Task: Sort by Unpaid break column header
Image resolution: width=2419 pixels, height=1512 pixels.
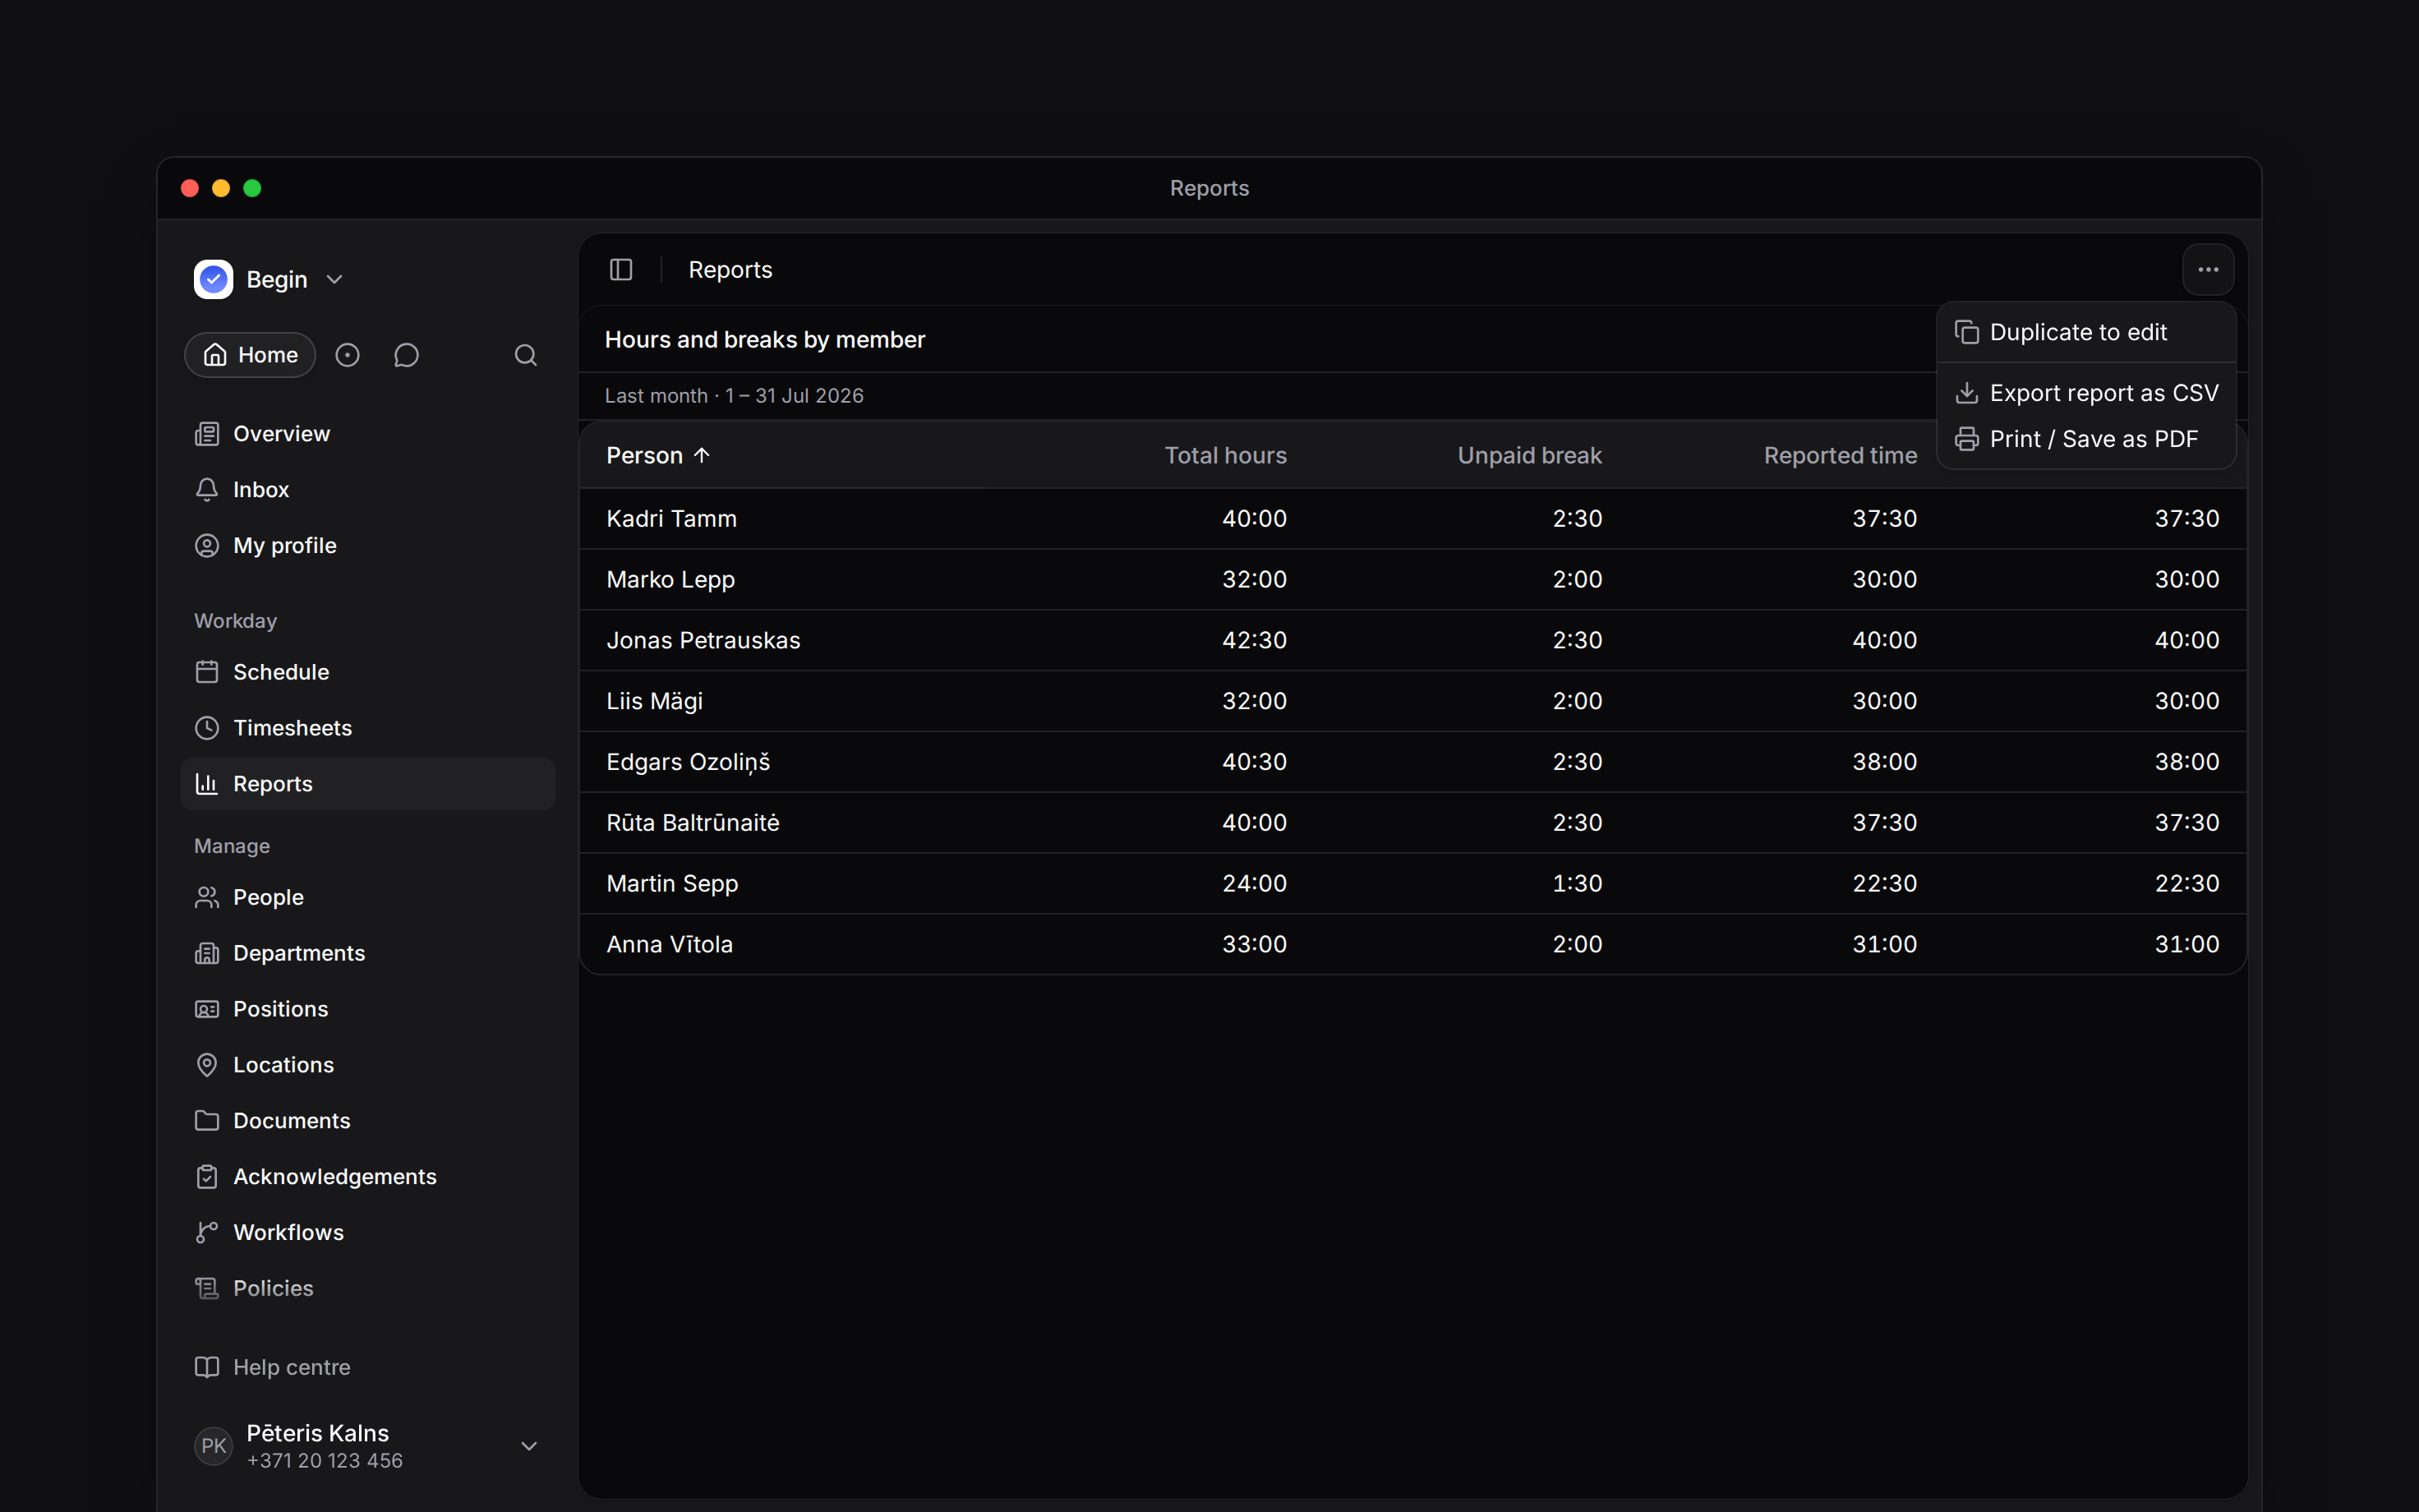Action: pos(1529,456)
